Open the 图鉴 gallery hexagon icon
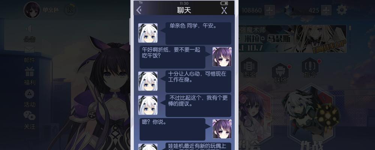This screenshot has height=150, width=375. point(249,66)
